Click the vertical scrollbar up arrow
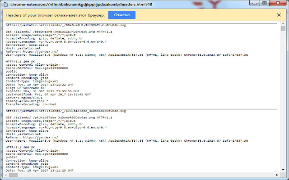Screen dimensions: 289x180 283,23
